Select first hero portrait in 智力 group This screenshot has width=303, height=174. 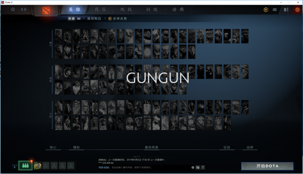[x=59, y=107]
